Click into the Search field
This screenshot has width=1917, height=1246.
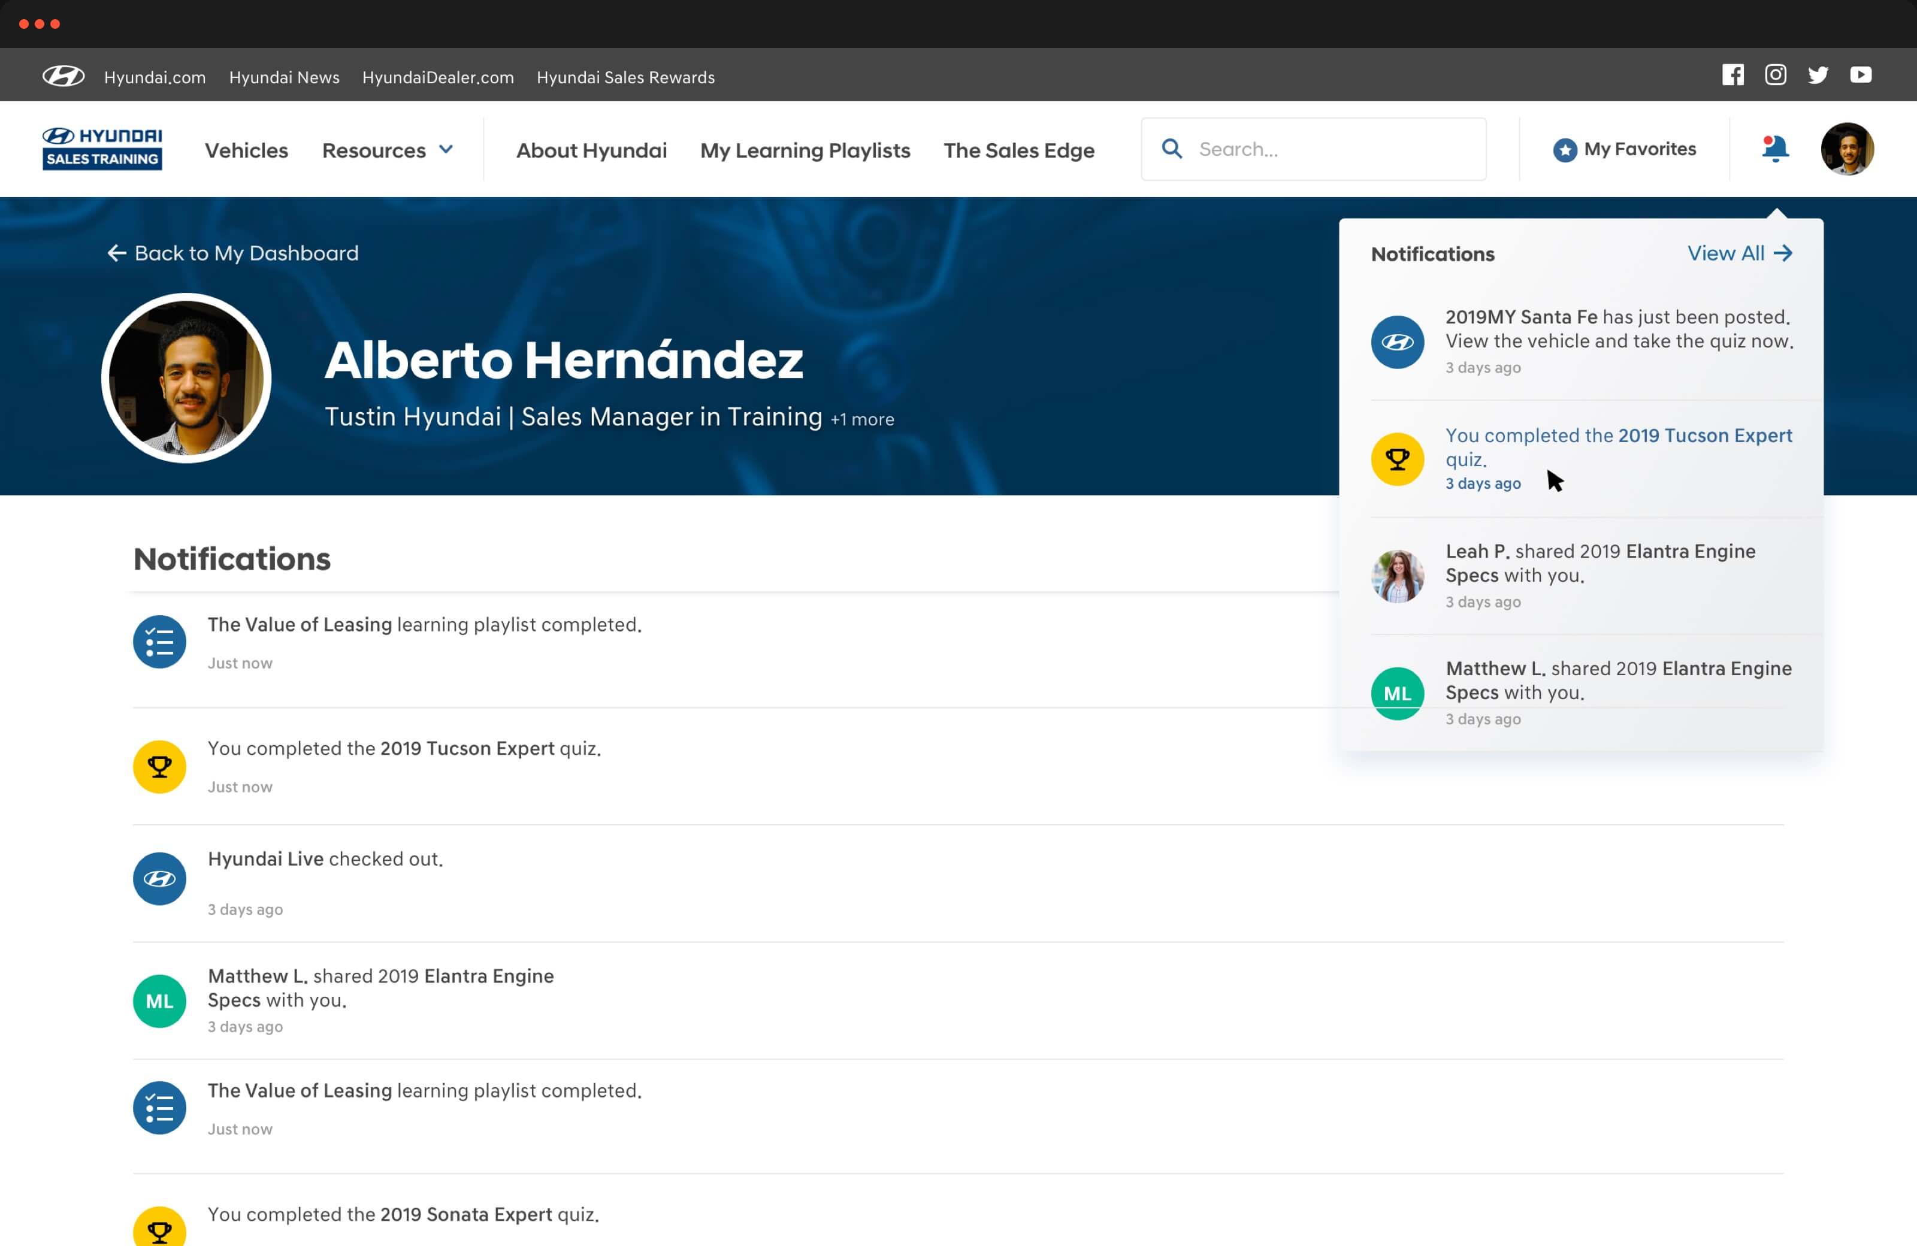(1314, 149)
